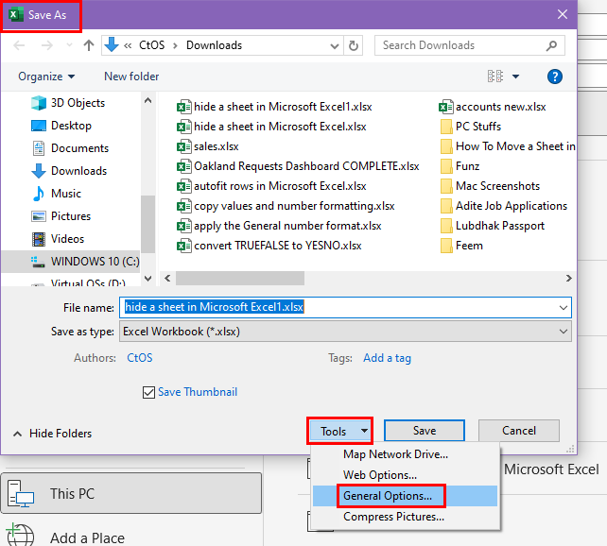Select Desktop in navigation pane
Image resolution: width=607 pixels, height=546 pixels.
pyautogui.click(x=71, y=126)
